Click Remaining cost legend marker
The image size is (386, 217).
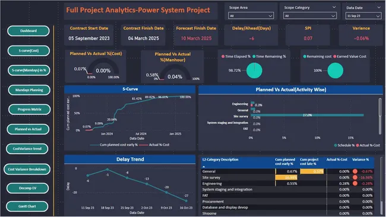305,56
